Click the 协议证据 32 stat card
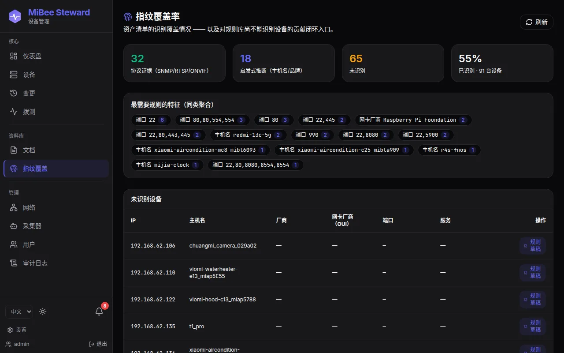 tap(174, 63)
